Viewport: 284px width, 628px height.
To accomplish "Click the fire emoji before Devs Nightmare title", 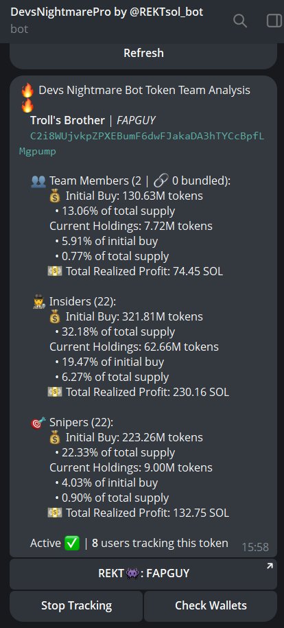I will 27,91.
